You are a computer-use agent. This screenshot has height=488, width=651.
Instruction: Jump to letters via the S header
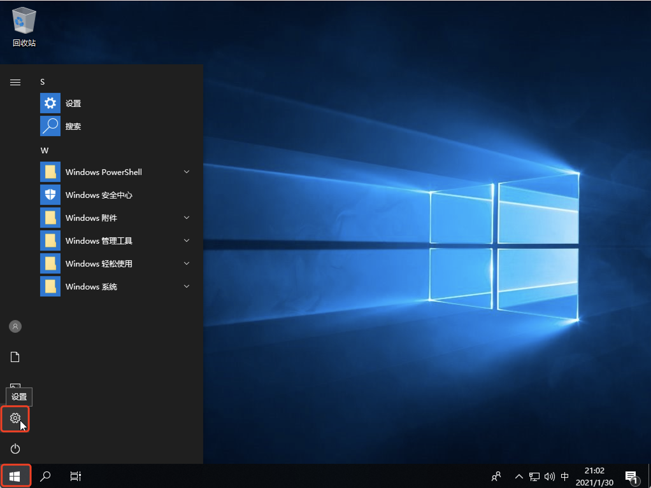42,82
